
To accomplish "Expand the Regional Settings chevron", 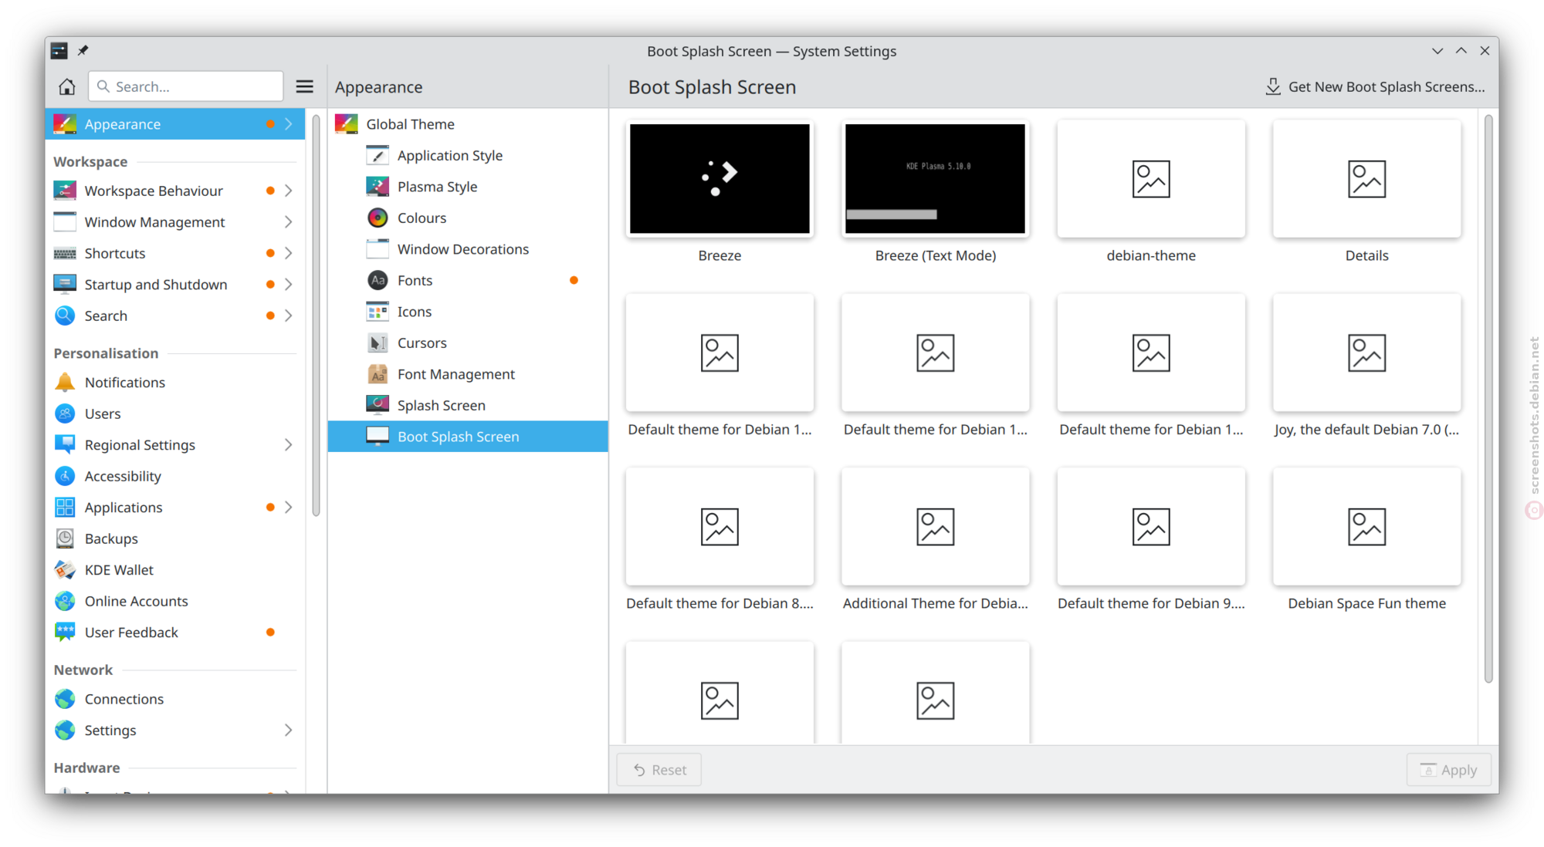I will [288, 445].
